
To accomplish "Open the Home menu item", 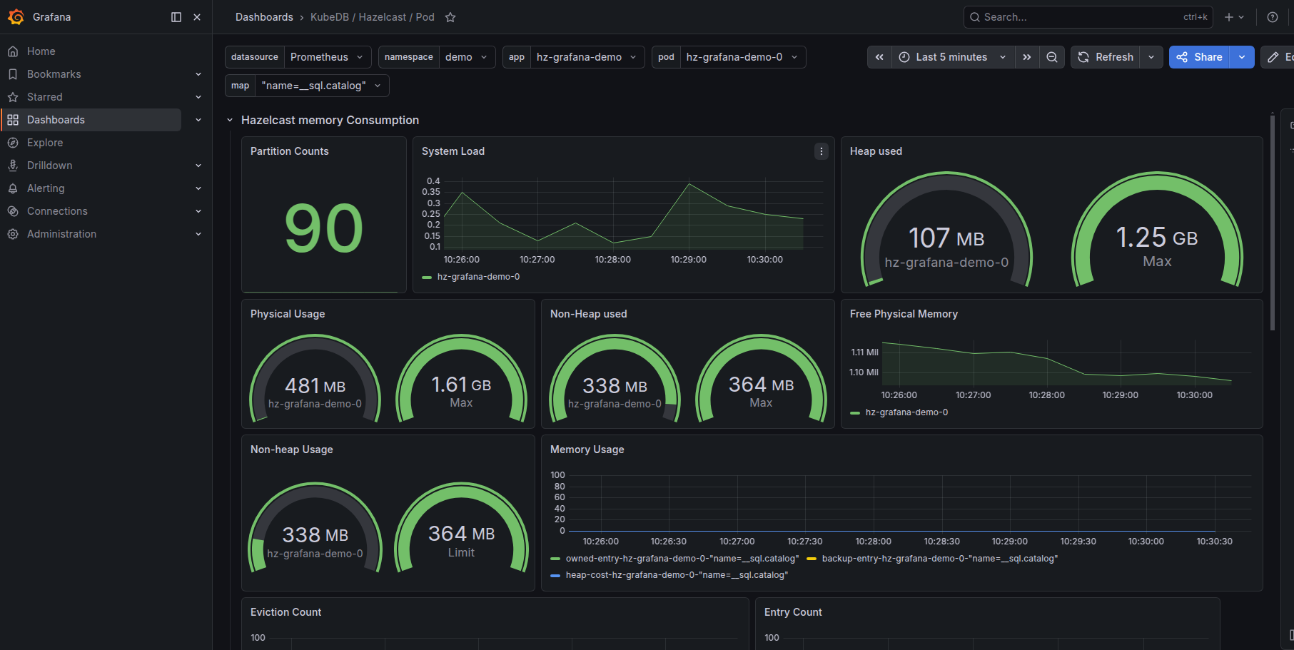I will pyautogui.click(x=41, y=51).
